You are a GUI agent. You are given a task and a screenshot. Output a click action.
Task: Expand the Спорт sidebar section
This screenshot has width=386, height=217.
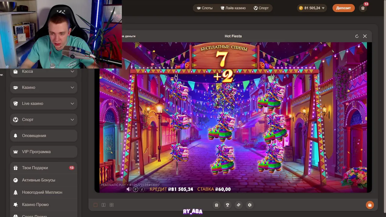(44, 120)
